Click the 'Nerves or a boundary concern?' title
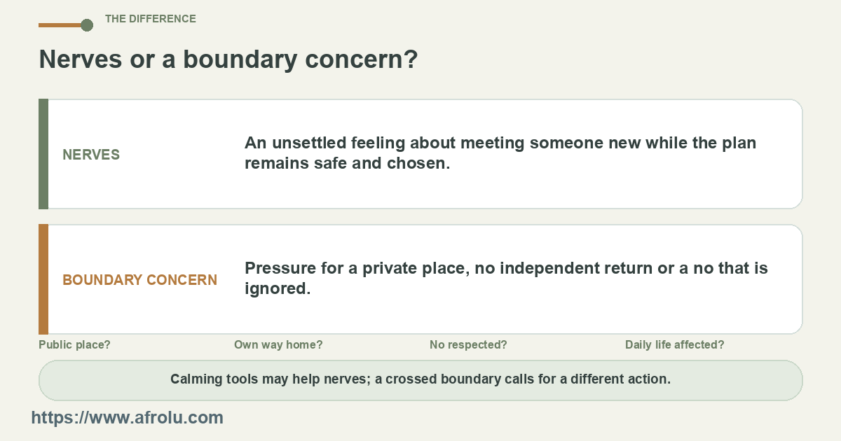The height and width of the screenshot is (441, 841). click(228, 59)
